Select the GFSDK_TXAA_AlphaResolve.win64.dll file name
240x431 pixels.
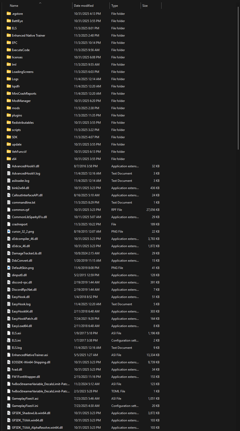(x=37, y=428)
